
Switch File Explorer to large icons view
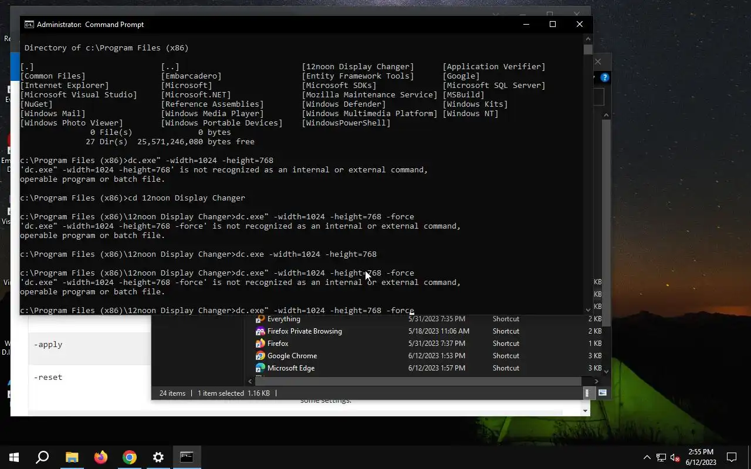(x=602, y=393)
